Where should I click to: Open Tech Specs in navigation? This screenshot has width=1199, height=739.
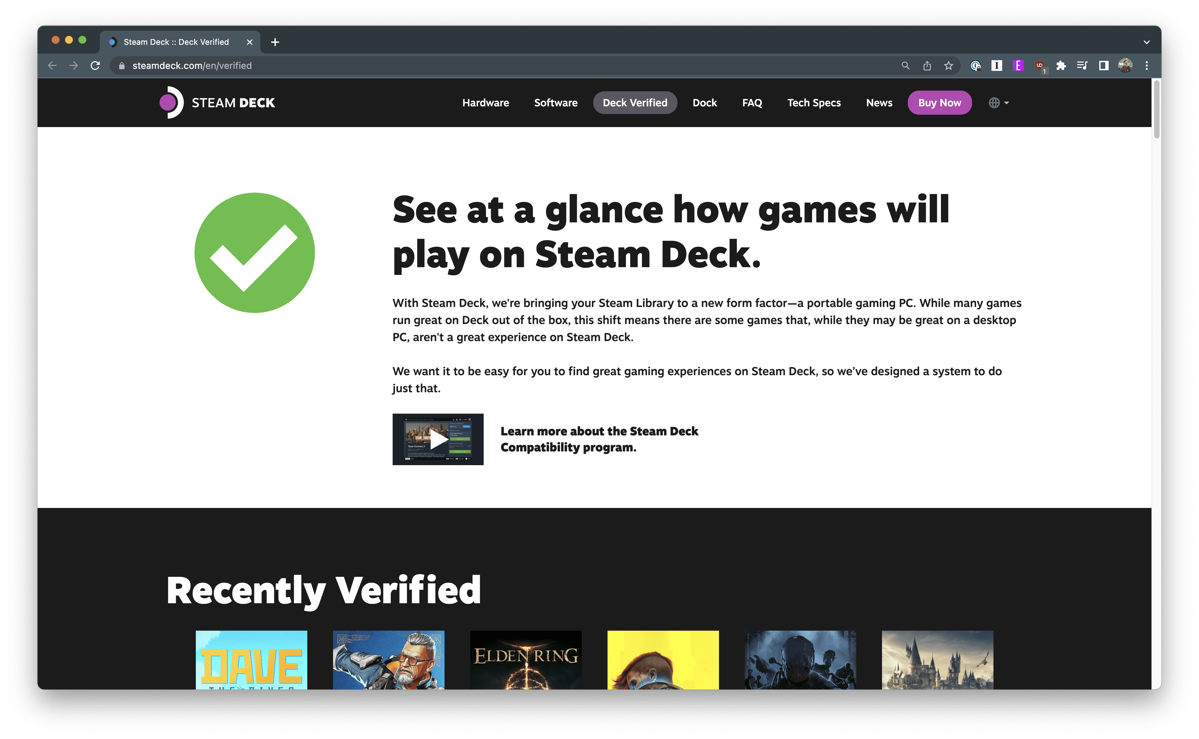pos(813,103)
